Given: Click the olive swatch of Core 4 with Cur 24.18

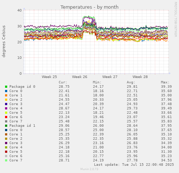Looking at the screenshot, I should (6, 147).
